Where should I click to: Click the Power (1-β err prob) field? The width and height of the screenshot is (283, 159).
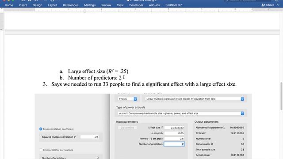(x=174, y=139)
